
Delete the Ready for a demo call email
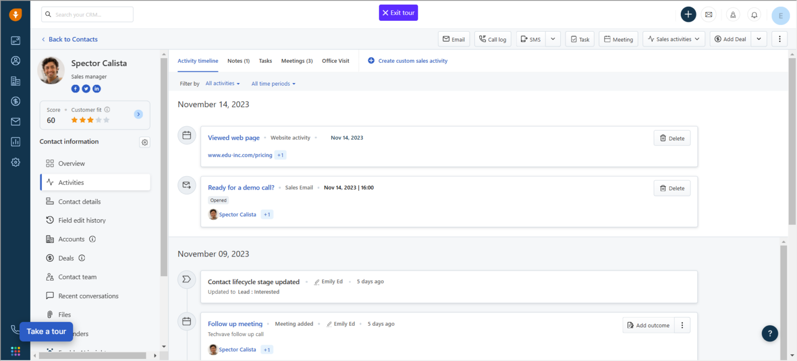pyautogui.click(x=672, y=188)
